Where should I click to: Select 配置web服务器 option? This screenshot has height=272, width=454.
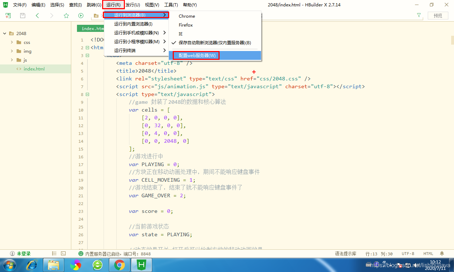215,56
